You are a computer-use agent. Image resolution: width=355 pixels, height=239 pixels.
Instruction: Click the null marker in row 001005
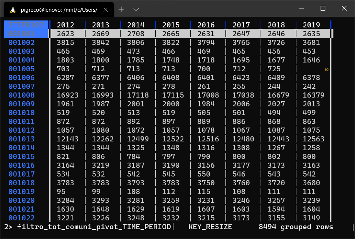click(x=326, y=69)
